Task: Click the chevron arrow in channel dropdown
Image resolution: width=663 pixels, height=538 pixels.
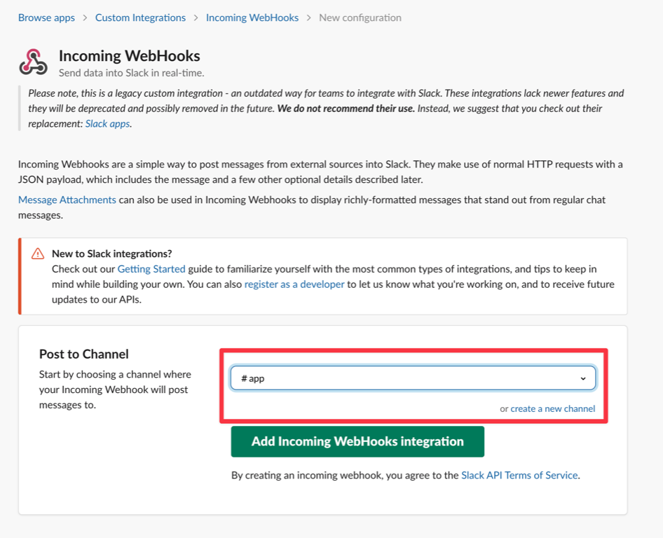Action: point(583,378)
